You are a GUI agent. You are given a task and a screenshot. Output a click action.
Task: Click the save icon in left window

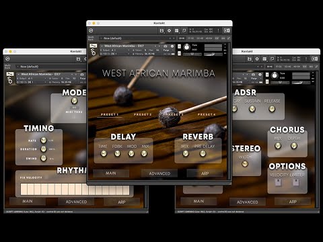point(78,59)
